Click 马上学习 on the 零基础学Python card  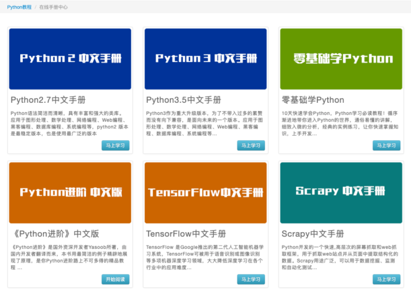pos(386,146)
